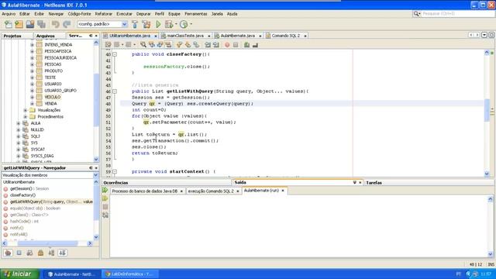Collapse code fold at line 46

115,91
